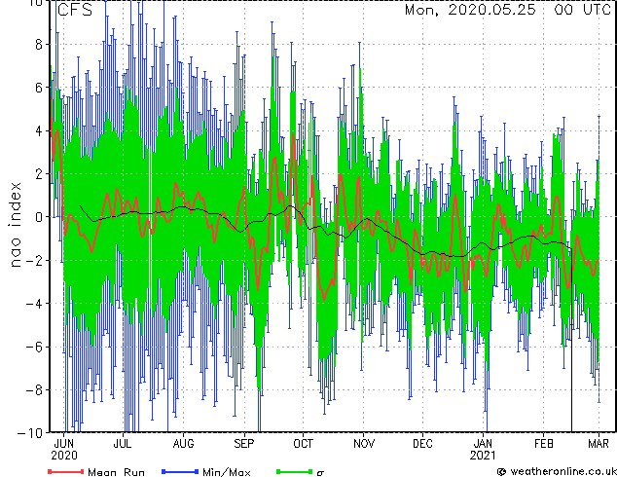Click the blue Min/Max legend swatch

click(x=180, y=471)
